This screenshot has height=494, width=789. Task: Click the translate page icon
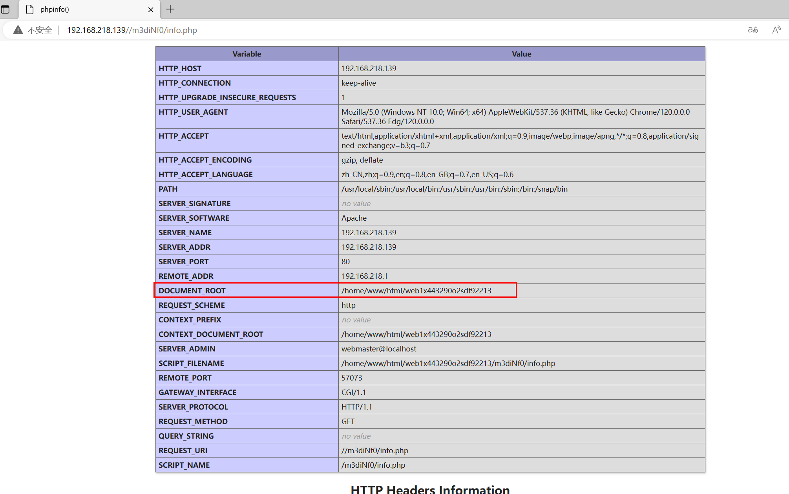[753, 30]
